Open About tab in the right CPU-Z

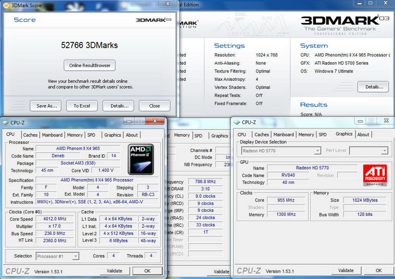click(363, 135)
